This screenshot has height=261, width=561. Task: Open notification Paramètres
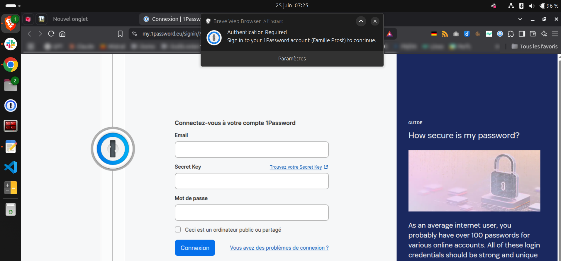[292, 59]
